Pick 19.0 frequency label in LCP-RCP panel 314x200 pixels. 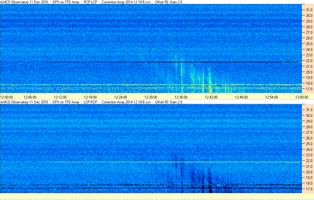pos(309,178)
